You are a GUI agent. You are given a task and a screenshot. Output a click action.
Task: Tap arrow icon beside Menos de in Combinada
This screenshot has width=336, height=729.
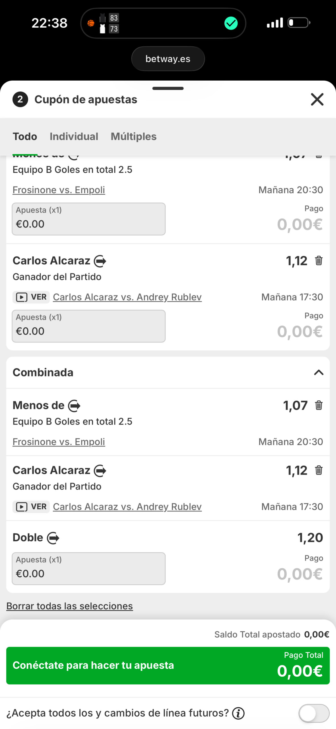coord(74,406)
